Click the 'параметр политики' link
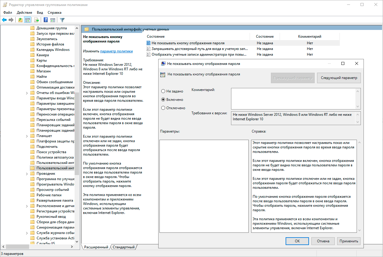 116,51
